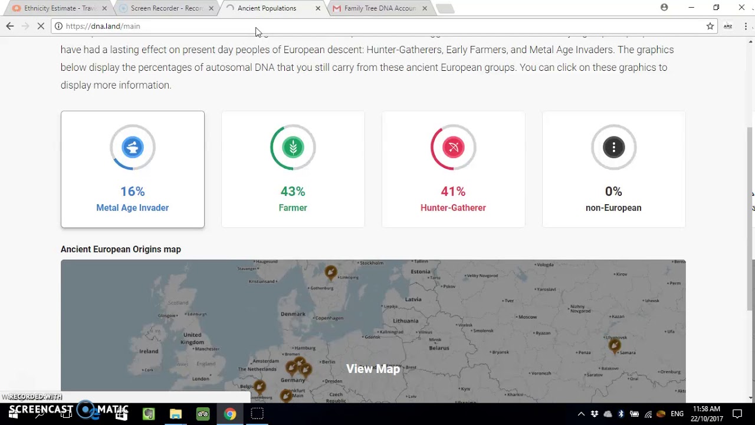Click the 'Farmer' card label
This screenshot has width=755, height=425.
tap(293, 208)
